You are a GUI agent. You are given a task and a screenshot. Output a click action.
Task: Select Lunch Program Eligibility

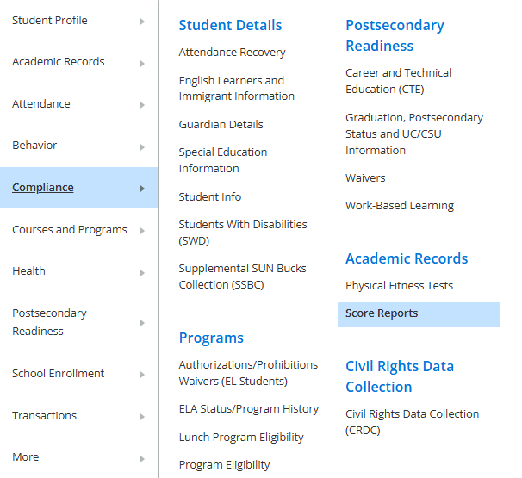pyautogui.click(x=241, y=438)
